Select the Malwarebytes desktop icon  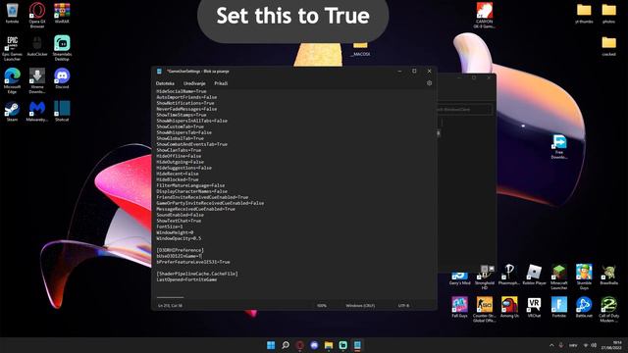point(37,111)
